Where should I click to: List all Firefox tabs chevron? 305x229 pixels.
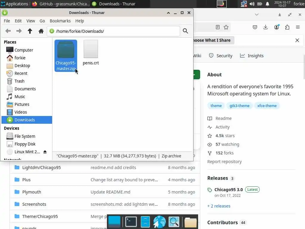[257, 15]
